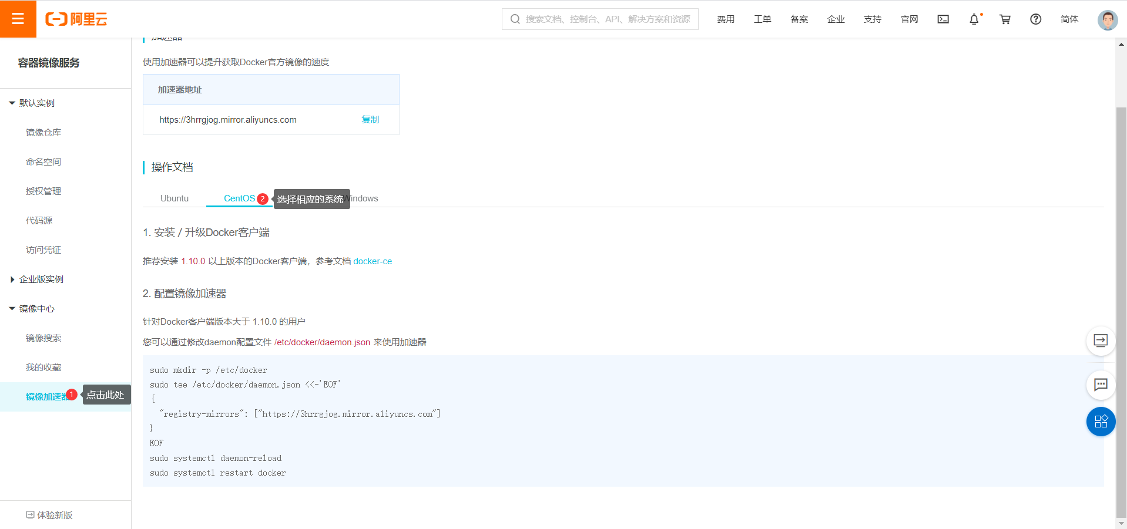Open the 工单 menu
1127x529 pixels.
[763, 19]
